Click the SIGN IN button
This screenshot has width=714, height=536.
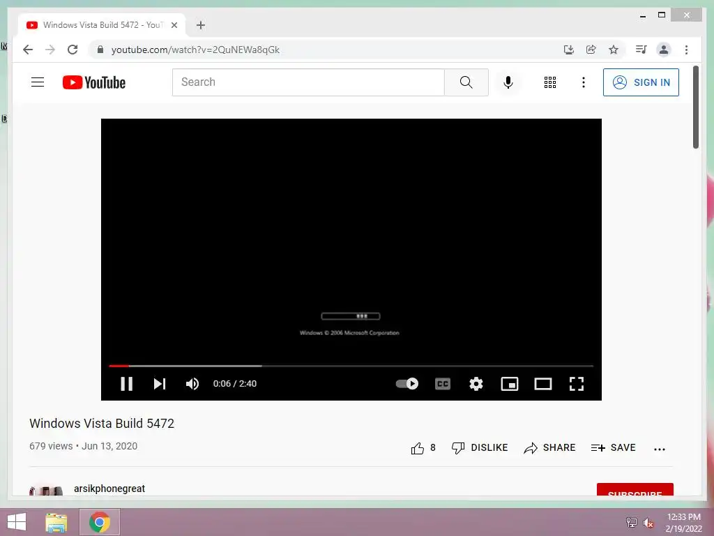pos(641,82)
